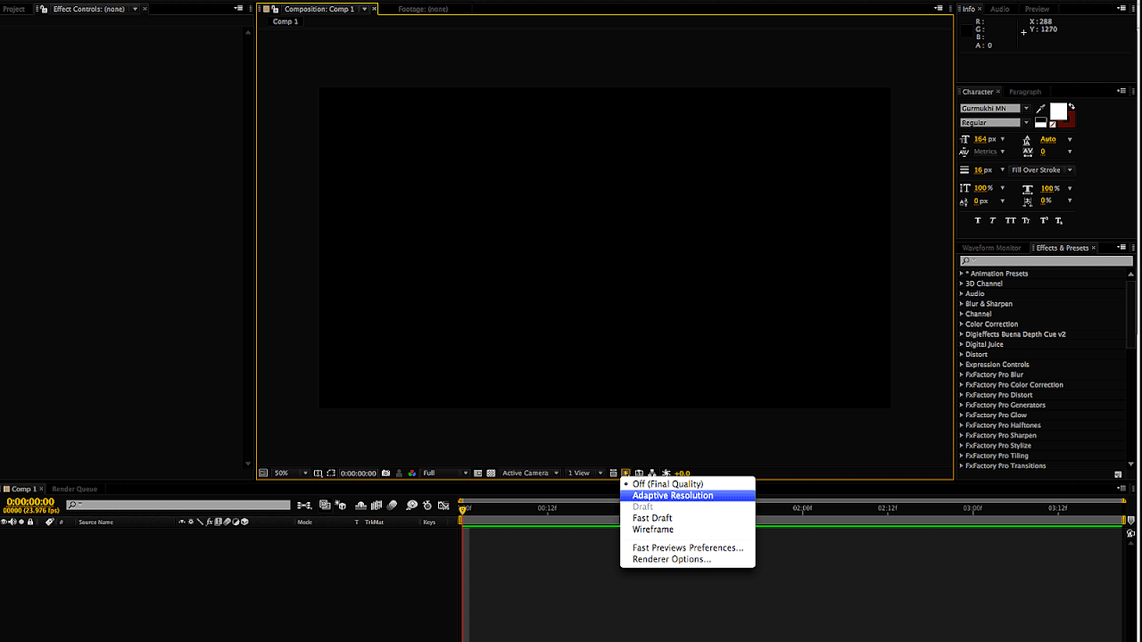Pick color with the eyedropper icon
Viewport: 1142px width, 642px height.
pos(1040,109)
